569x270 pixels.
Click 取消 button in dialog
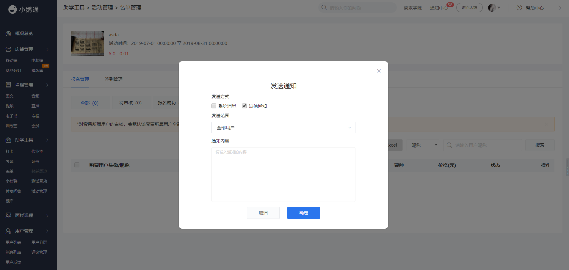coord(263,213)
